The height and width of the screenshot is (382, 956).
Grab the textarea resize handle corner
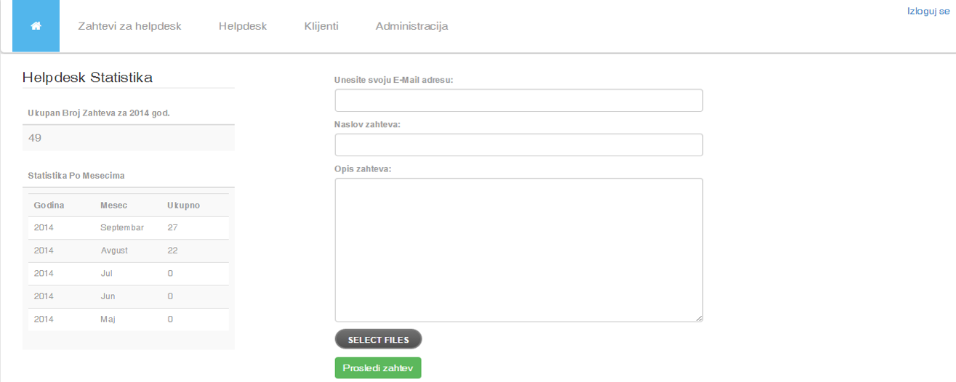pos(699,318)
